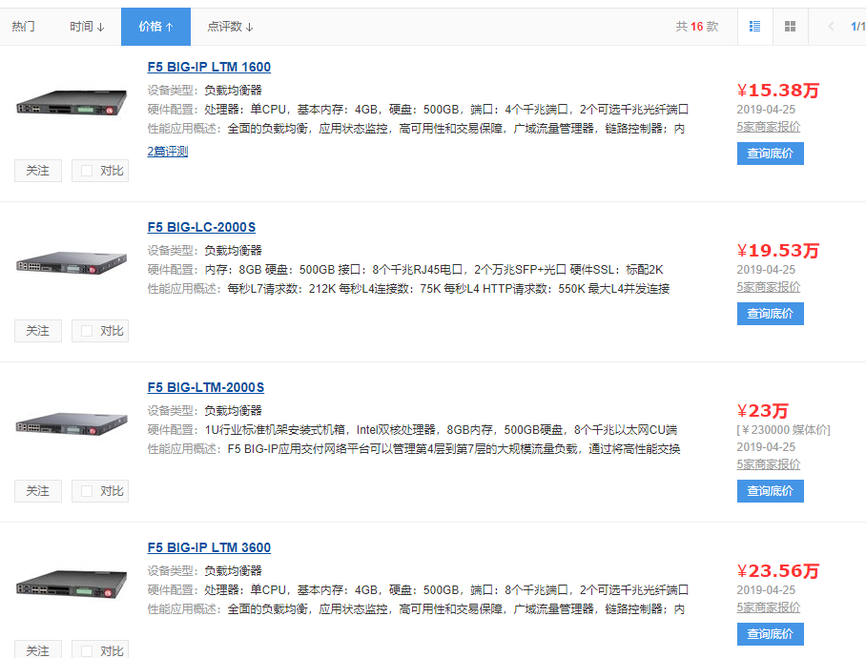The width and height of the screenshot is (866, 658).
Task: Switch to grid view icon
Action: [791, 26]
